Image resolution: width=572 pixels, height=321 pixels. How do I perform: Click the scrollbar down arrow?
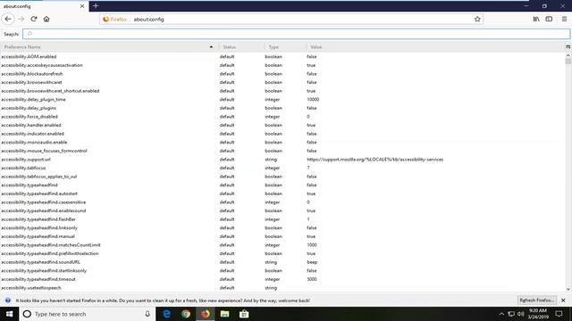(x=568, y=289)
